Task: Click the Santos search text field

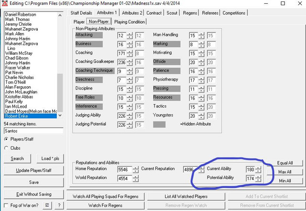Action: pyautogui.click(x=33, y=131)
